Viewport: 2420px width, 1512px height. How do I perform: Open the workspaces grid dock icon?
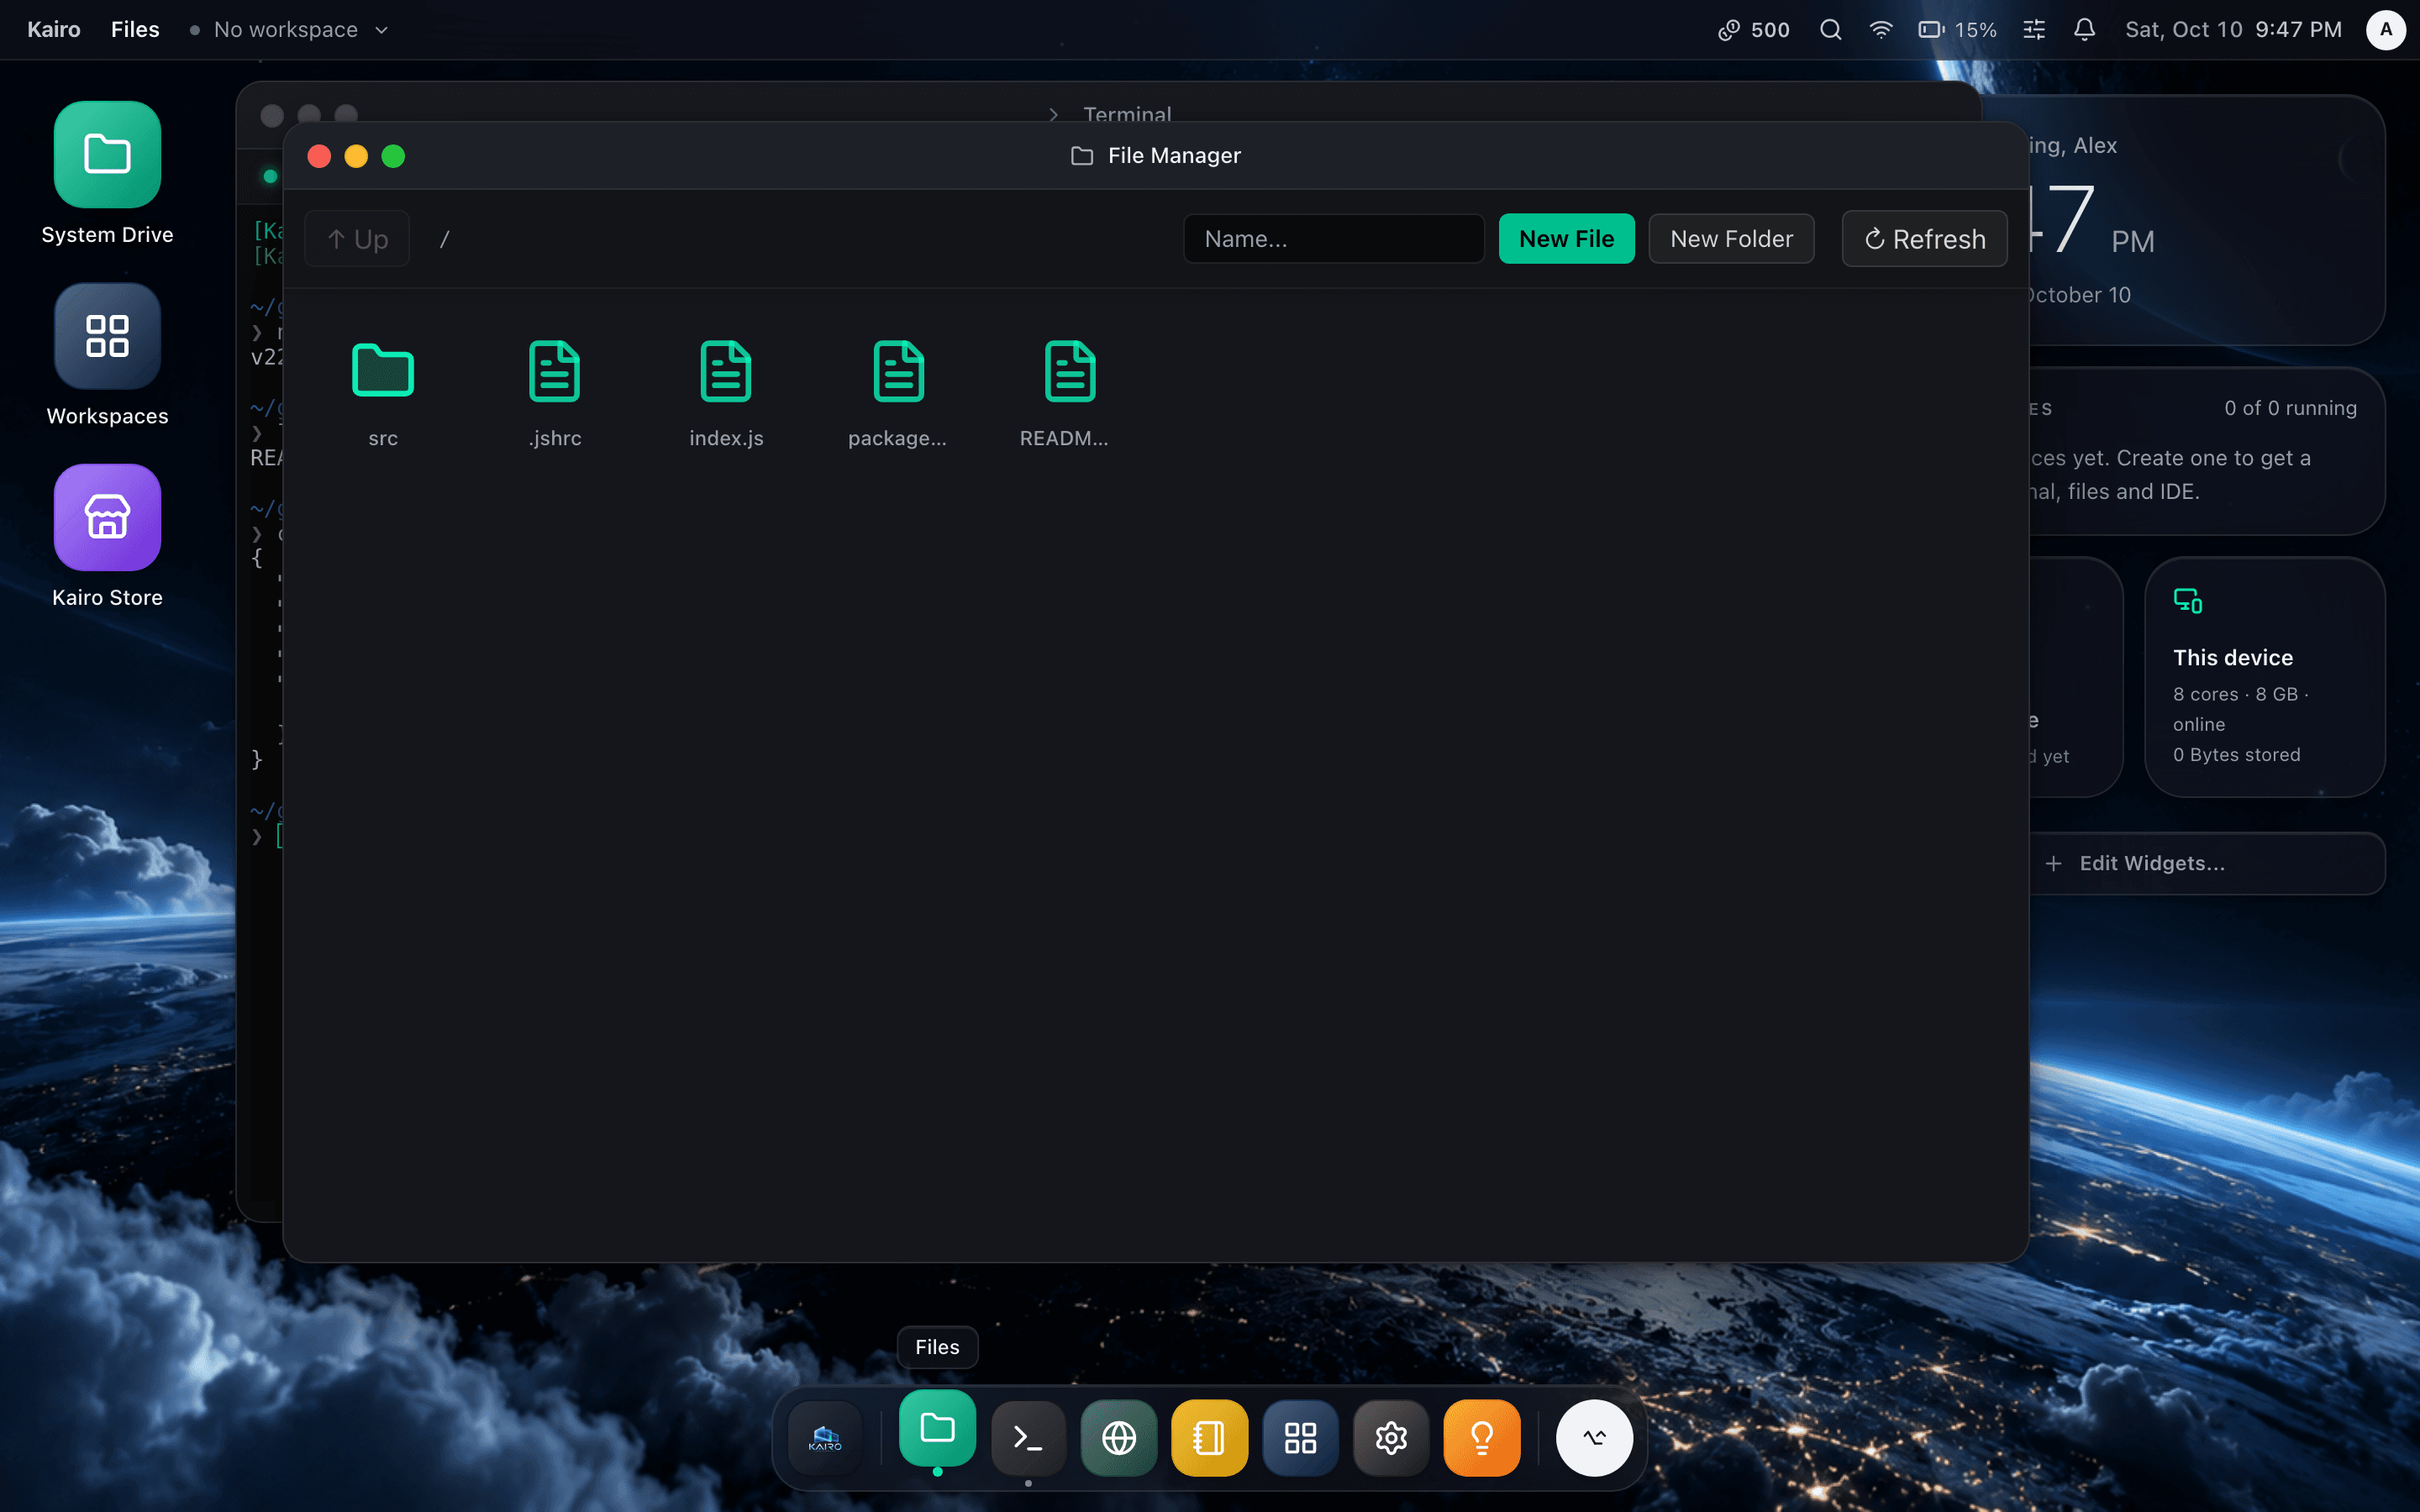coord(1300,1438)
